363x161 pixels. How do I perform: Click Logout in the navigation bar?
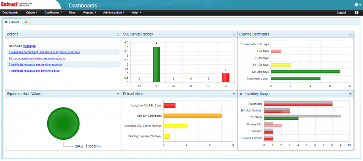[341, 12]
